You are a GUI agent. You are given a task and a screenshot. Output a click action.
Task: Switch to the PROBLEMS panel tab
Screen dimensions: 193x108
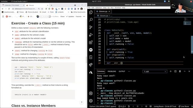coord(112,71)
